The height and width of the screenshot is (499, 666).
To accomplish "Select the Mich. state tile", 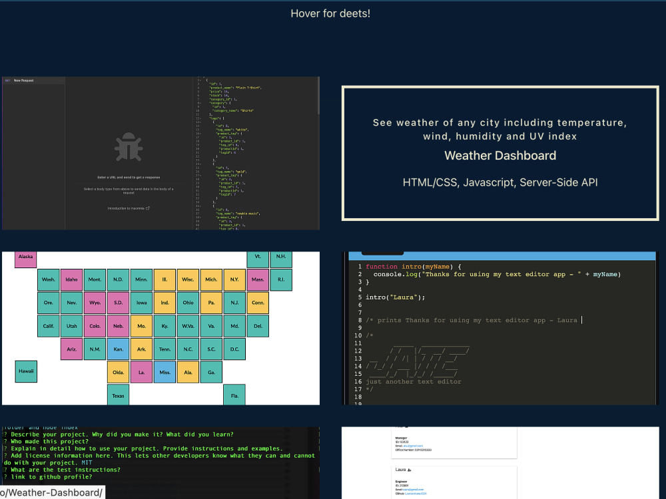I will point(211,279).
